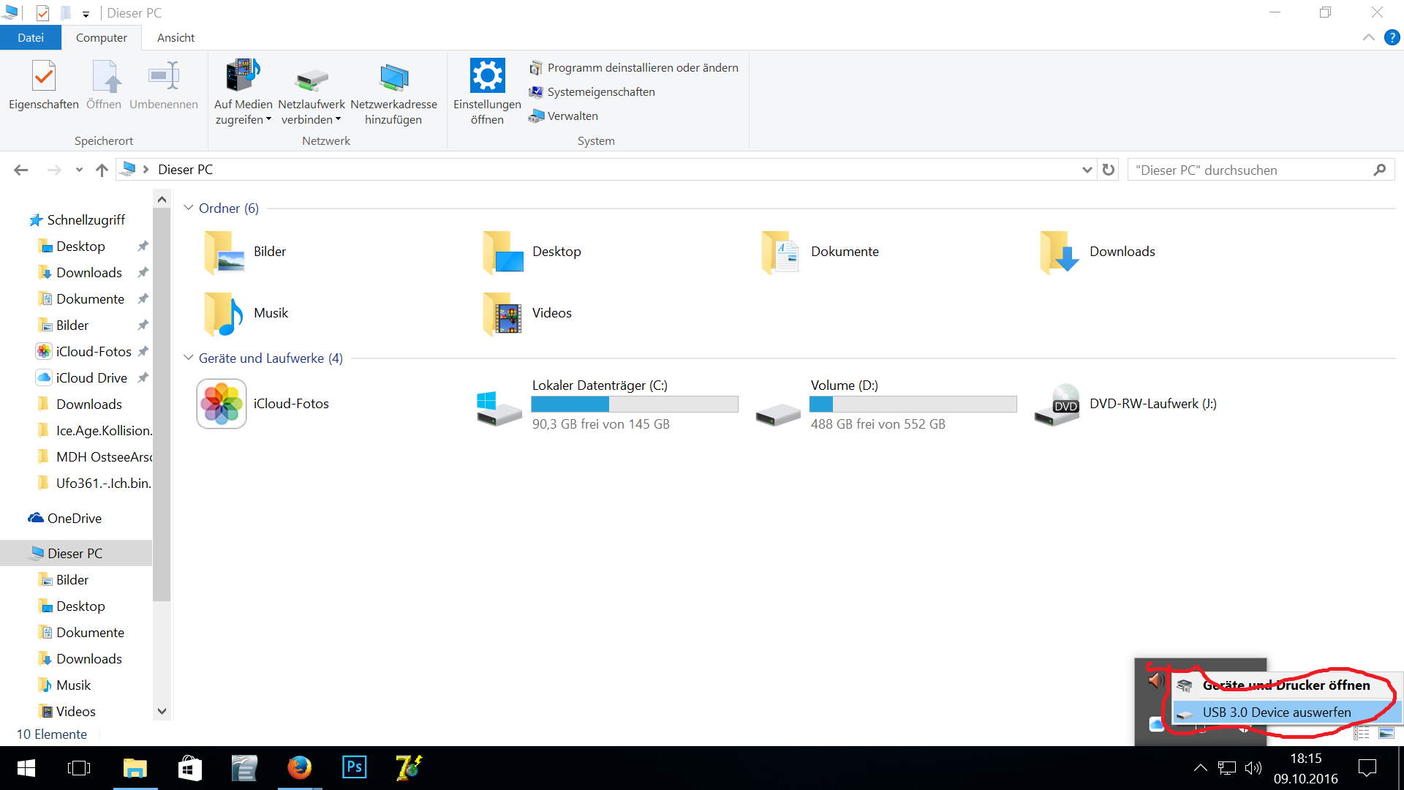Show hidden tray icons chevron

(1200, 768)
